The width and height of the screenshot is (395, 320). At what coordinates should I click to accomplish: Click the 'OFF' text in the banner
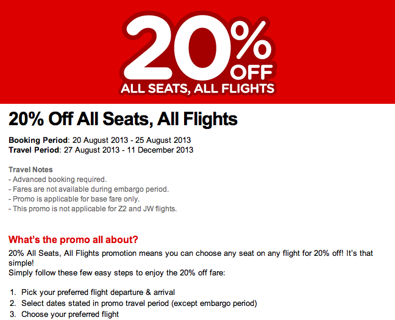pos(251,72)
